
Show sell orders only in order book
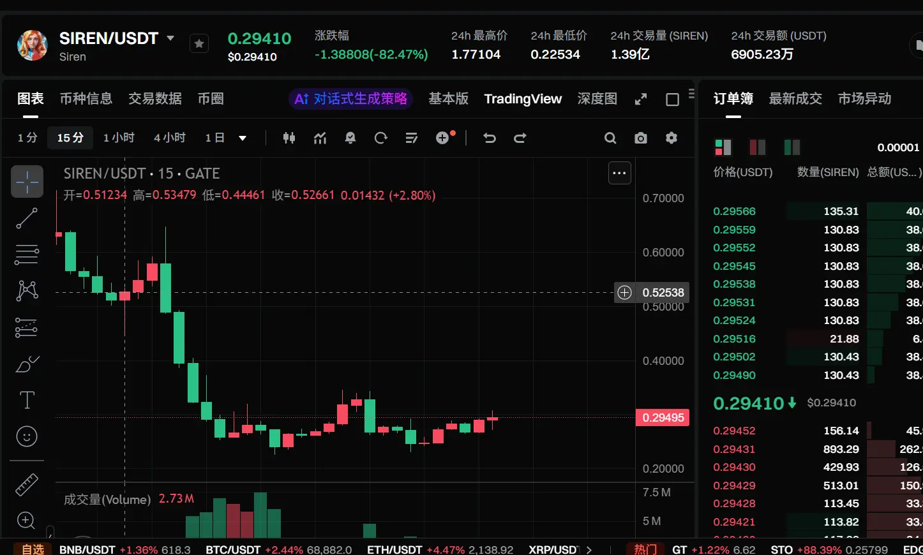(x=758, y=147)
